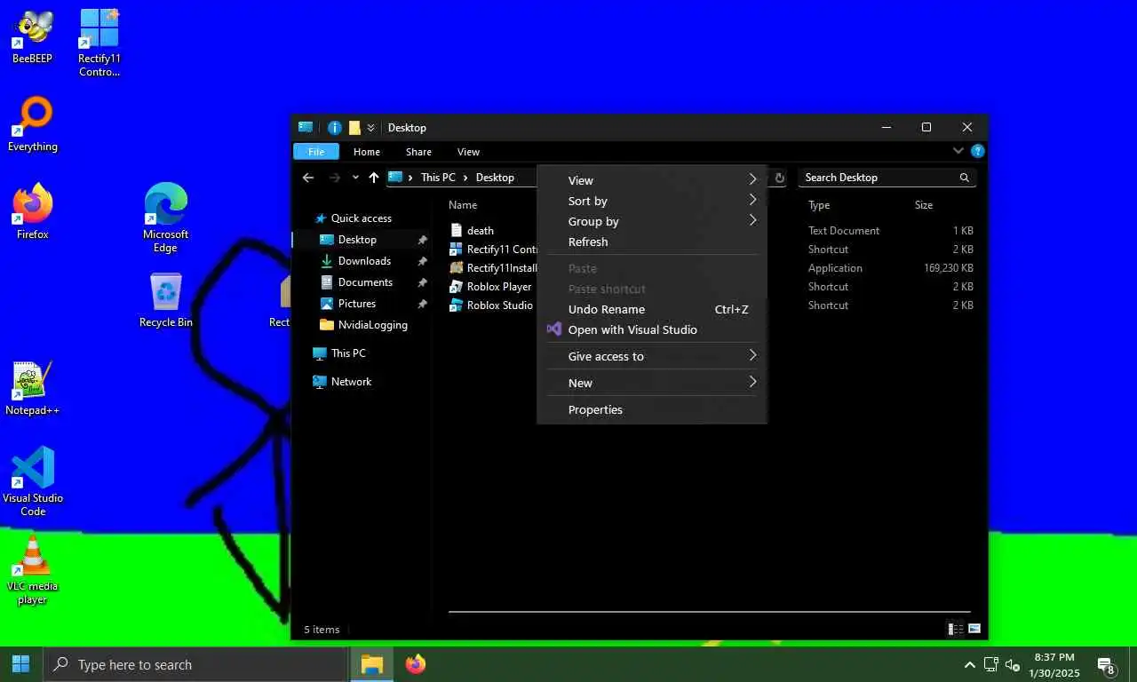This screenshot has width=1137, height=682.
Task: Expand the ribbon using the chevron near help
Action: (958, 151)
